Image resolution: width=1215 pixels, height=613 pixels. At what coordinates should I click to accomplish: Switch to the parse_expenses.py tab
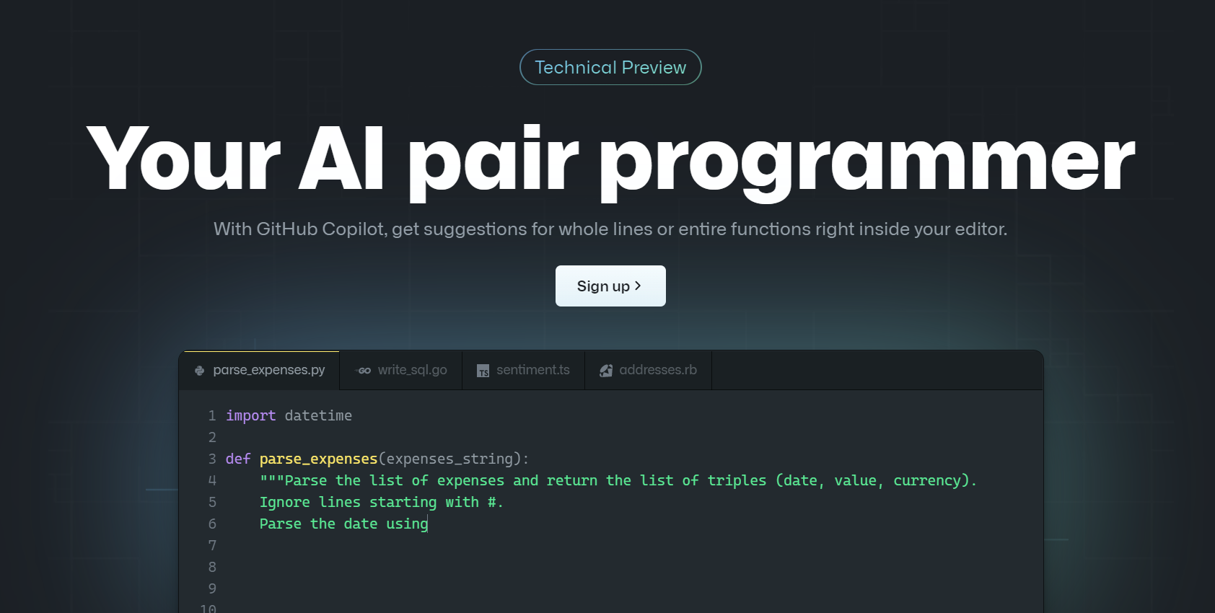click(x=260, y=370)
